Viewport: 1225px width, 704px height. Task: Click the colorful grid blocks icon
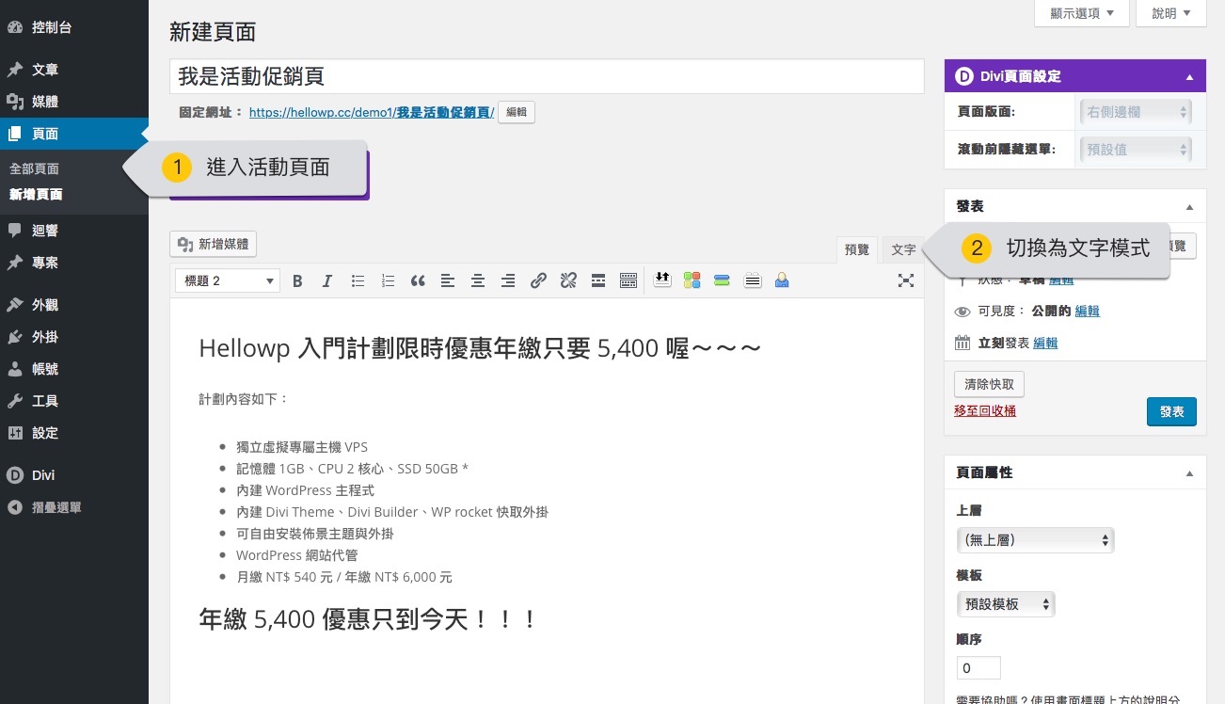pyautogui.click(x=692, y=280)
